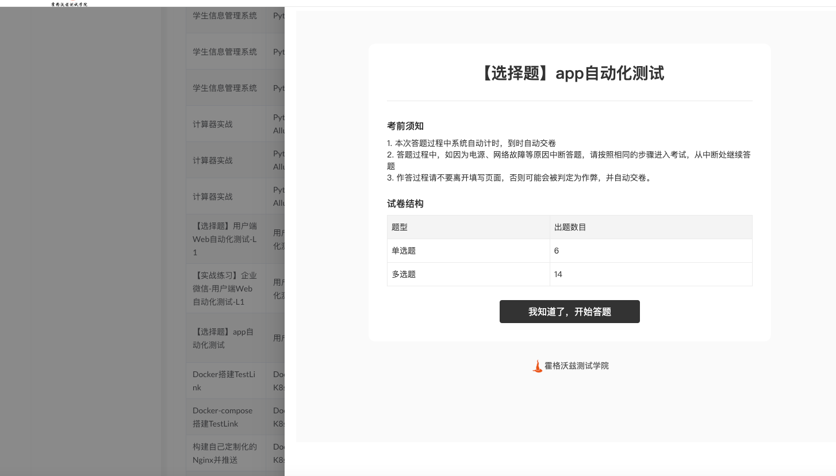This screenshot has height=476, width=836.
Task: Click the question count 6 cell
Action: point(650,251)
